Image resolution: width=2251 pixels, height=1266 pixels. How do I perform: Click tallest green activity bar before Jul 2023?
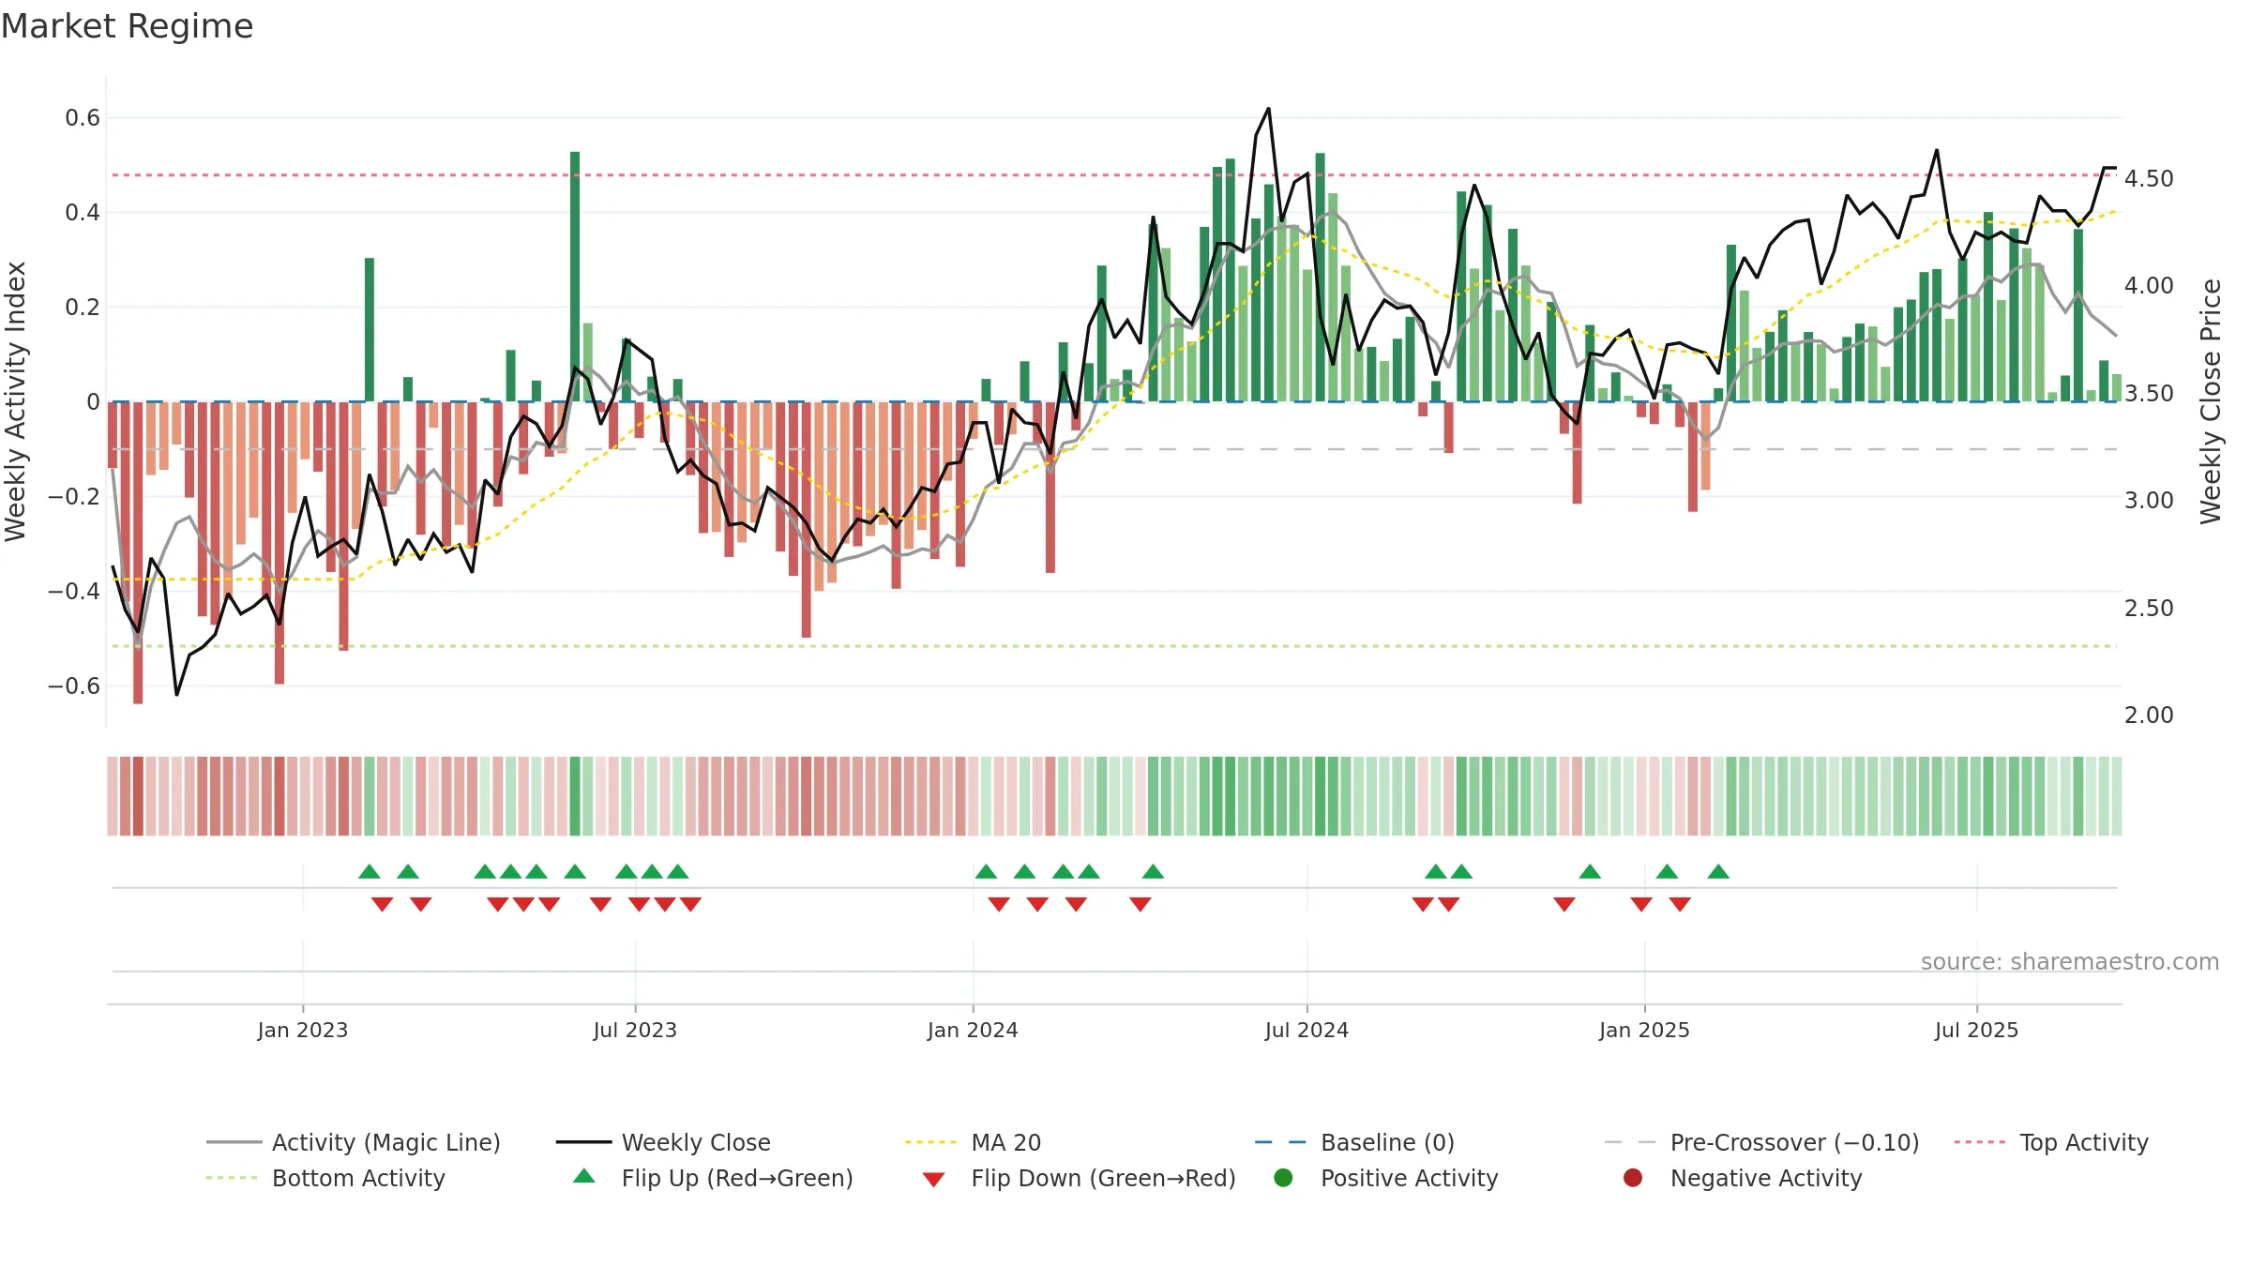click(575, 277)
